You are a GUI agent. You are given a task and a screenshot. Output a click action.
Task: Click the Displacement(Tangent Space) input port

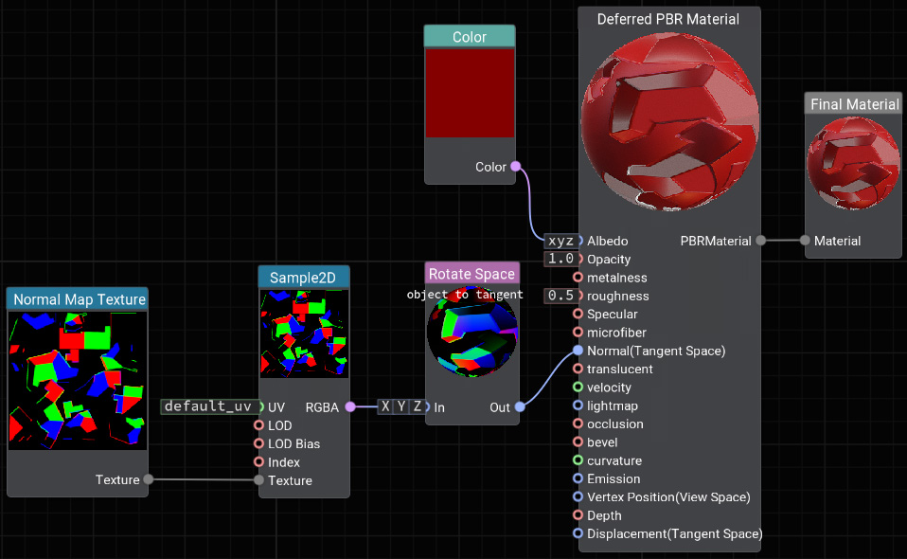point(578,533)
